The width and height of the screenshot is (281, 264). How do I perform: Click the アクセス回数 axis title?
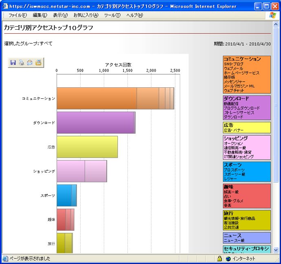(118, 65)
